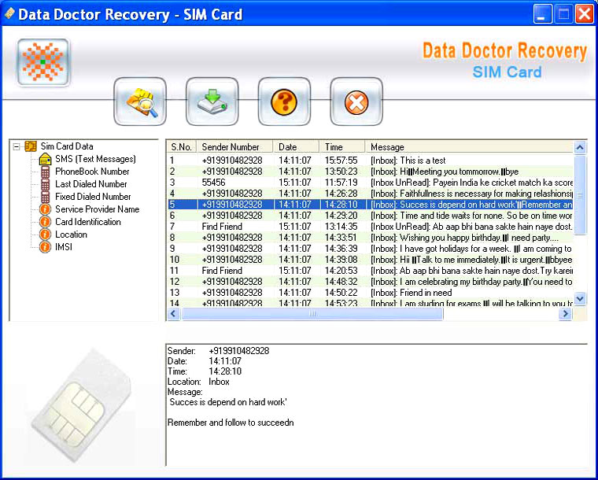Select Card Identification tree entry
This screenshot has width=598, height=480.
[88, 222]
